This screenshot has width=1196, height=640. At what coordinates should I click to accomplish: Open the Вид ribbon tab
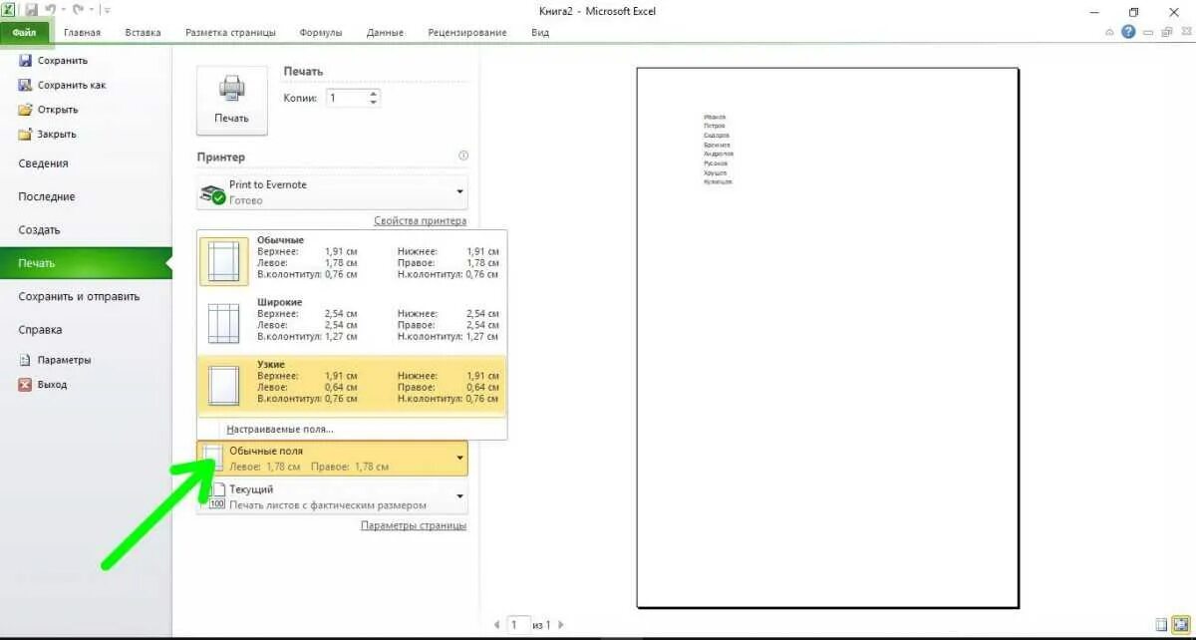(x=540, y=32)
